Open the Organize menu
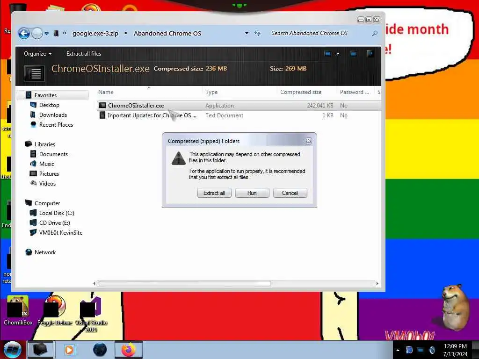This screenshot has height=359, width=479. 38,54
